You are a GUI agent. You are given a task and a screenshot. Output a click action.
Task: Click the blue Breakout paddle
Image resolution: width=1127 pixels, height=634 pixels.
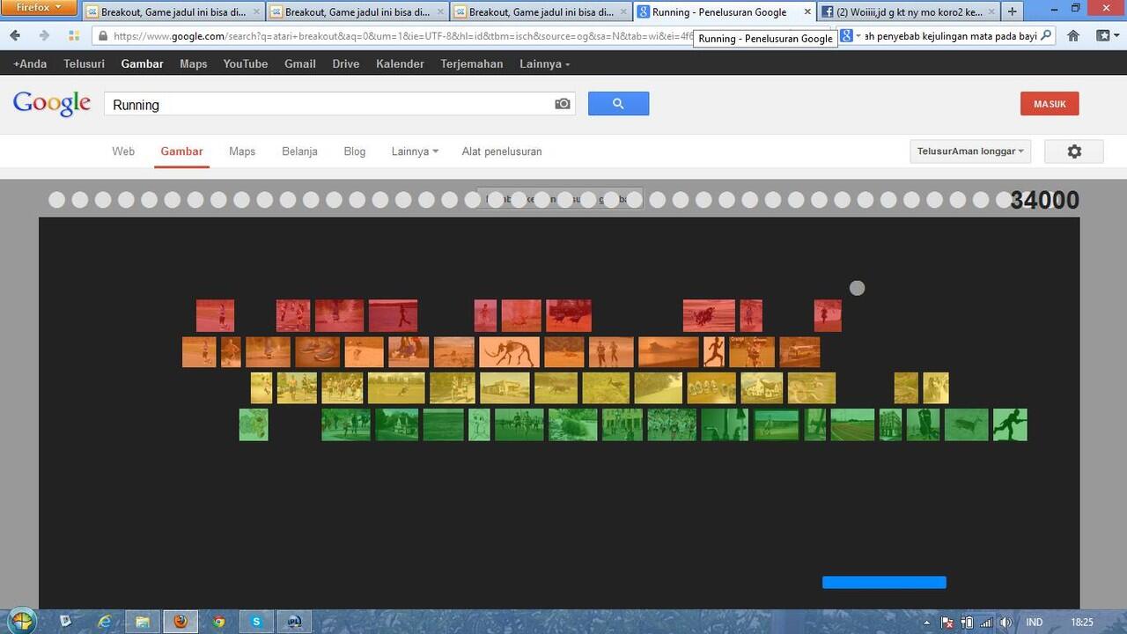coord(884,582)
